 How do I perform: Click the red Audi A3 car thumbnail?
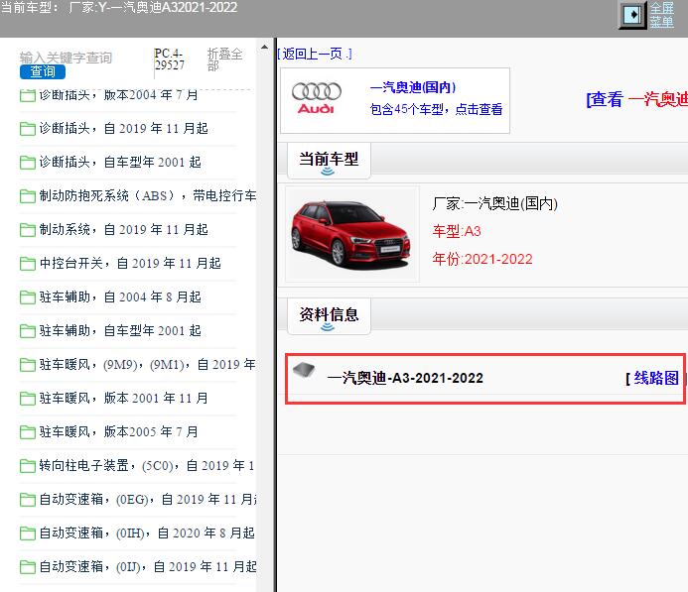coord(351,234)
